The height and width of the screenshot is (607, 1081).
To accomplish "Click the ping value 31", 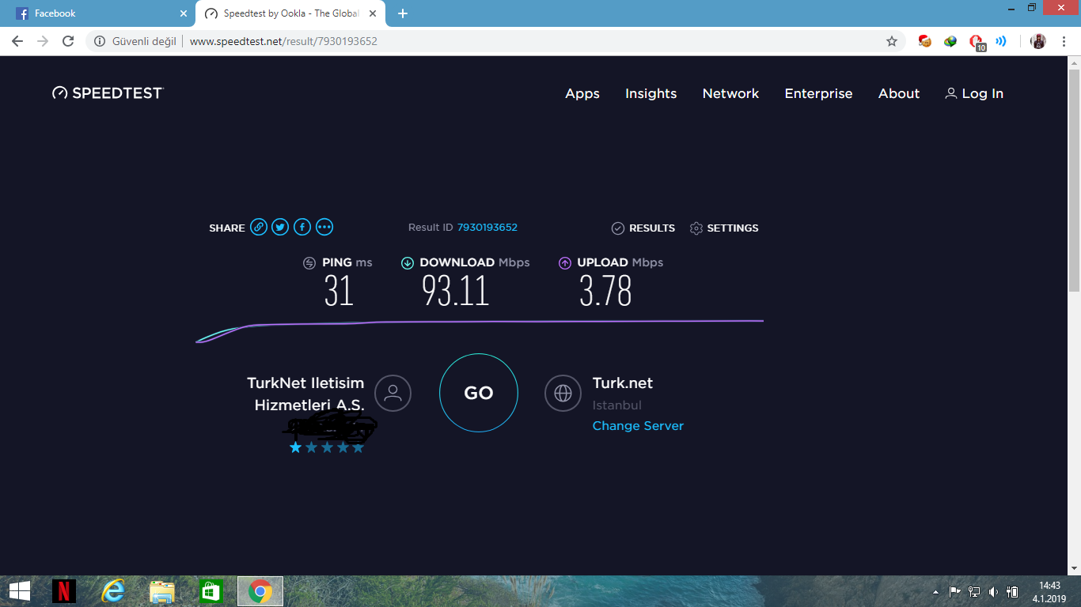I will point(339,291).
